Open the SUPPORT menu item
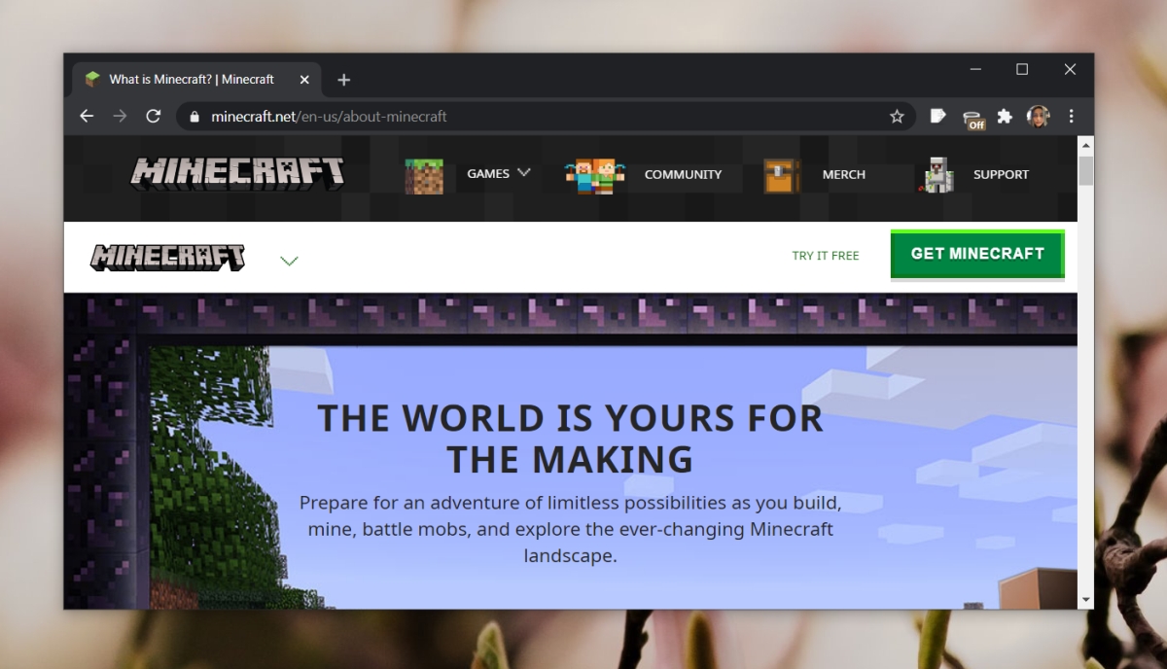 1001,175
